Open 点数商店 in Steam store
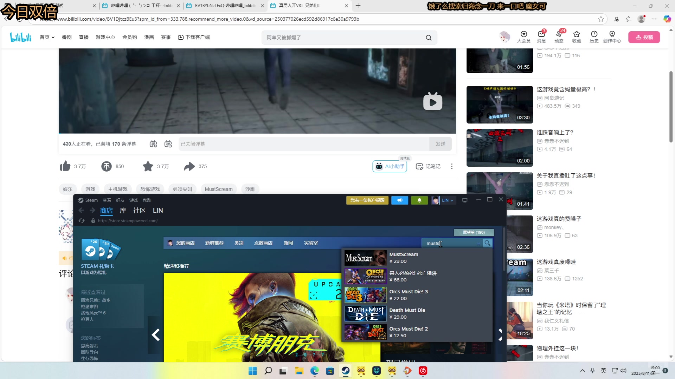This screenshot has height=379, width=675. pos(263,243)
